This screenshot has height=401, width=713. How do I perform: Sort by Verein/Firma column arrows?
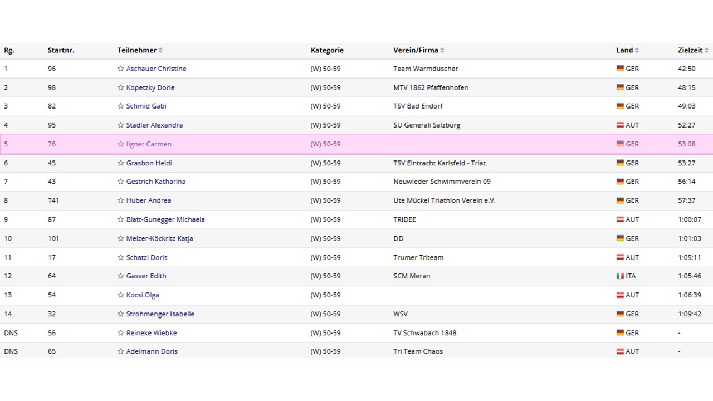pos(442,50)
